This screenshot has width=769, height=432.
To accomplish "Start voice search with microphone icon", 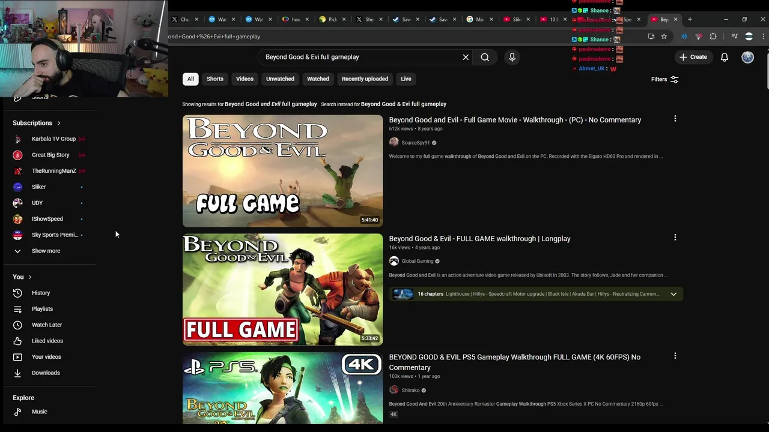I will coord(512,57).
